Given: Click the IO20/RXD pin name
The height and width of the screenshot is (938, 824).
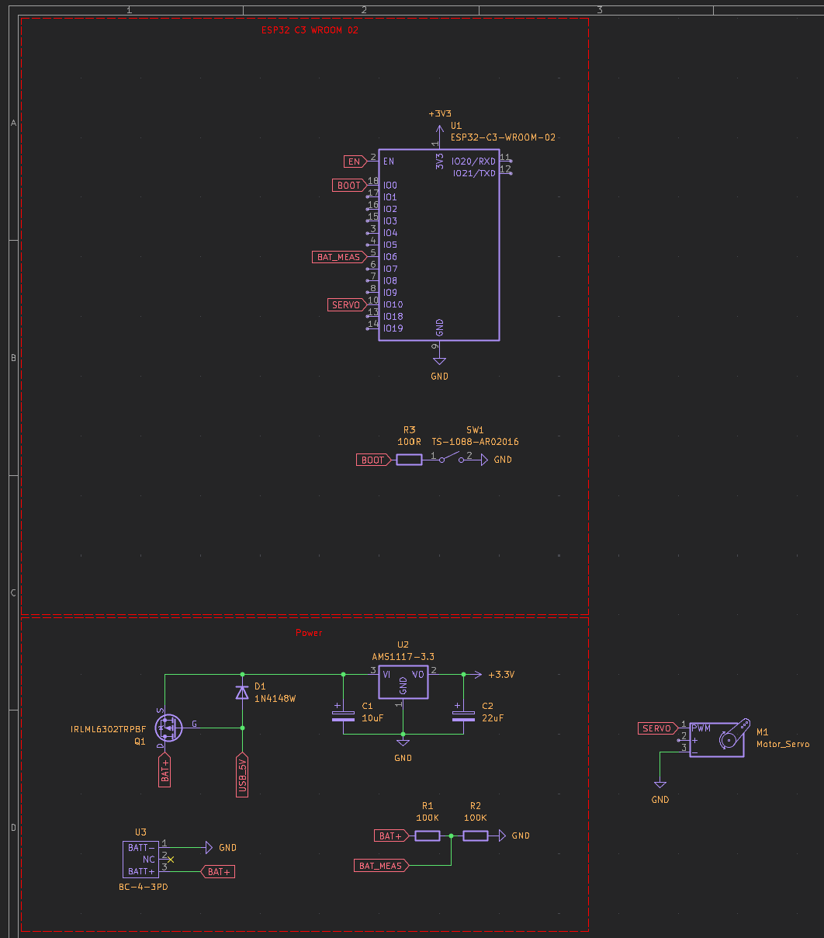Looking at the screenshot, I should (473, 162).
